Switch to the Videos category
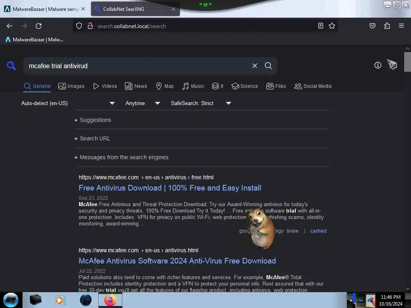411x308 pixels. [x=105, y=86]
